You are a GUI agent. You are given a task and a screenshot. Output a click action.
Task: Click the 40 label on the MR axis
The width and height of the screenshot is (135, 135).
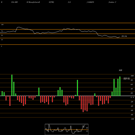[x=132, y=89]
